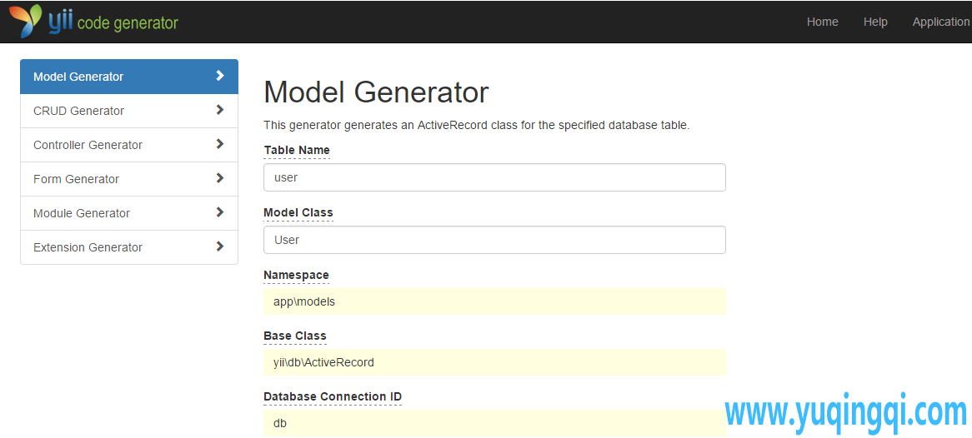Click into the Model Class text box
972x438 pixels.
(x=494, y=240)
